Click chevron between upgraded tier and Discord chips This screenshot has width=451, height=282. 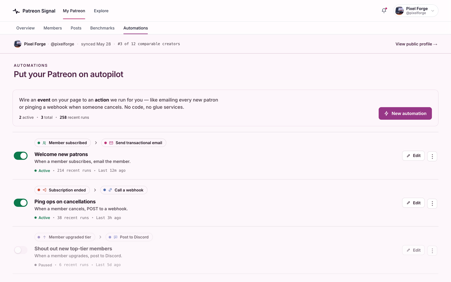pyautogui.click(x=100, y=237)
